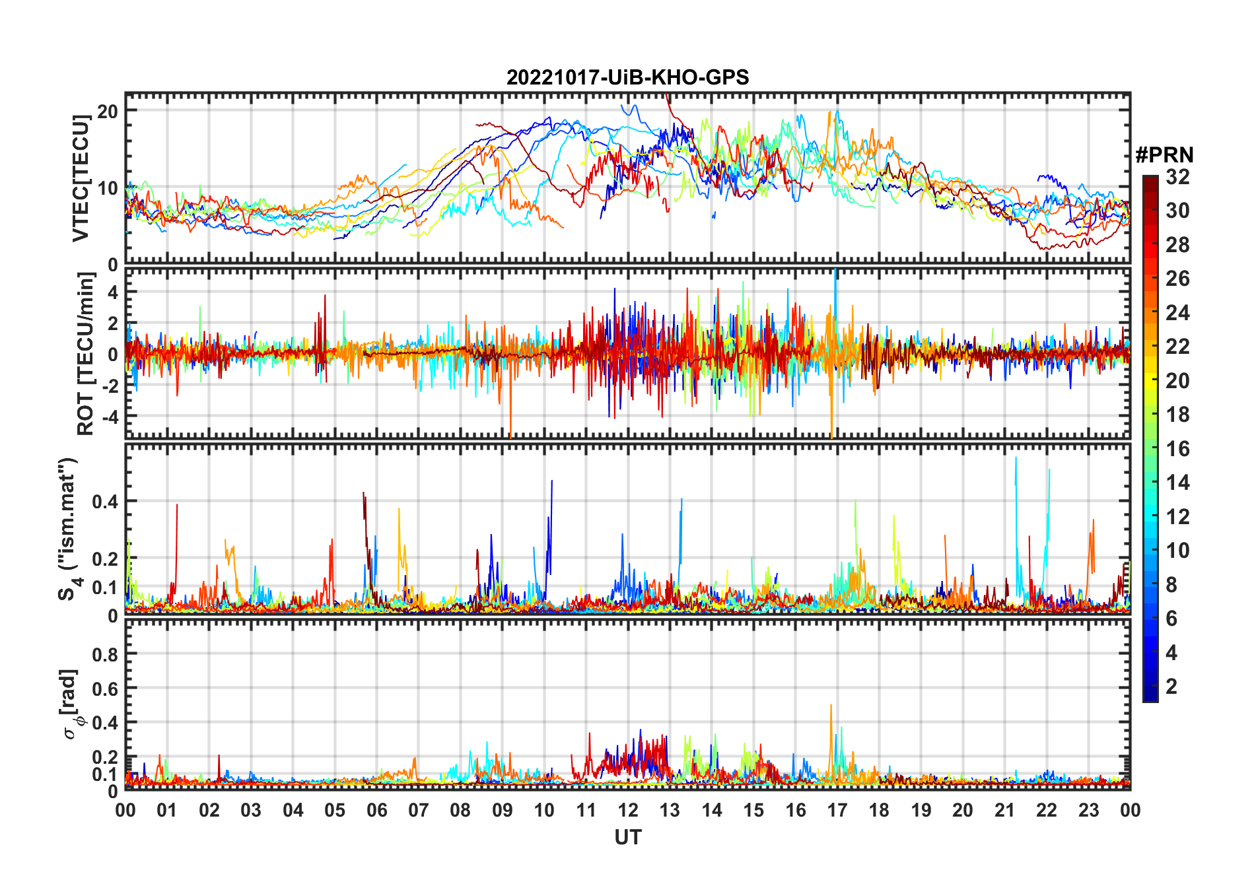Click colorbar tick label 16
The image size is (1256, 878).
coord(1177,449)
